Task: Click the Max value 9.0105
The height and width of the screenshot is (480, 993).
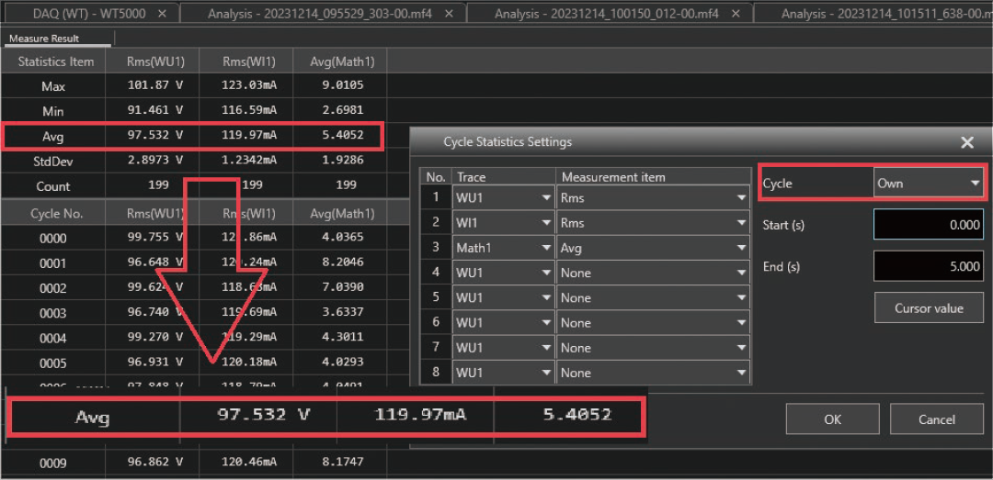Action: point(343,85)
